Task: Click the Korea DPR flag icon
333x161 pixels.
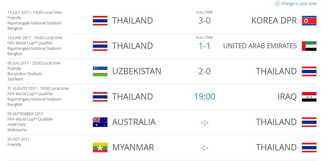Action: point(309,21)
